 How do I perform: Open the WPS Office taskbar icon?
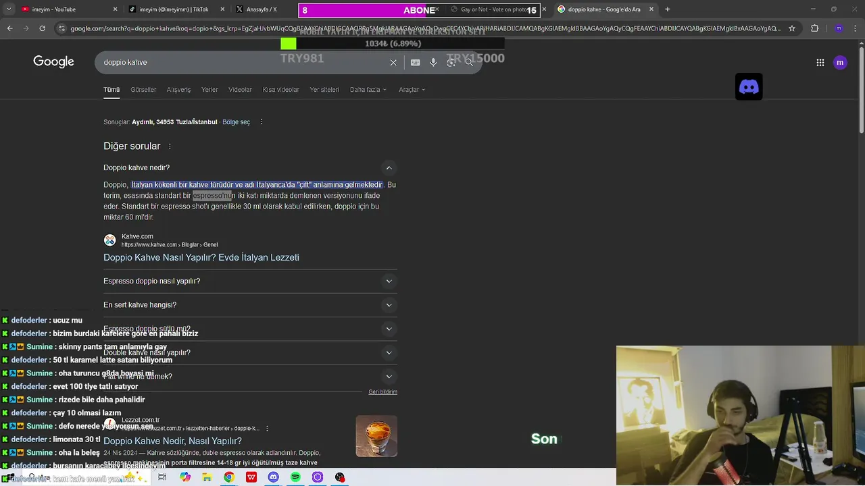(x=251, y=477)
